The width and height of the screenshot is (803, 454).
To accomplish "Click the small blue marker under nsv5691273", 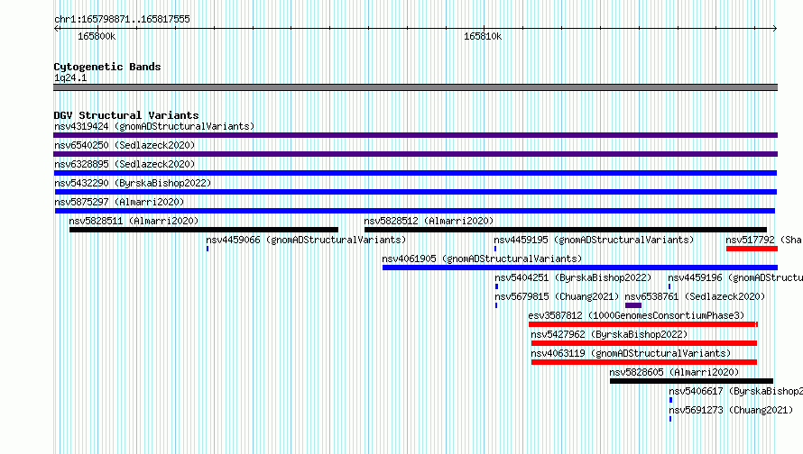I will [x=670, y=419].
